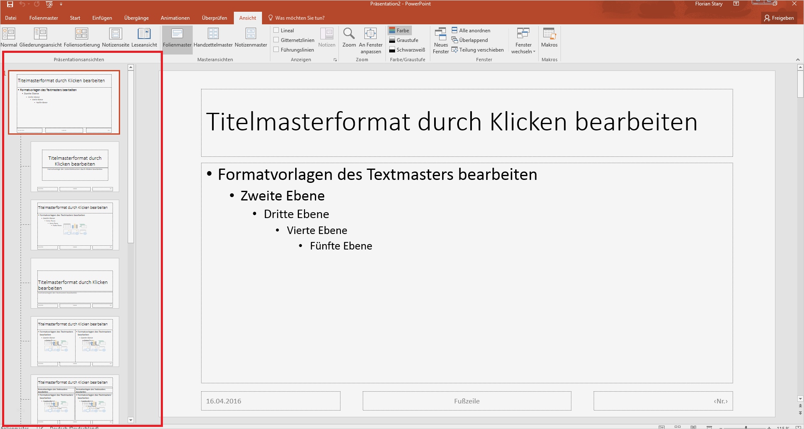Open the Anzeigen group dialog launcher

[335, 60]
